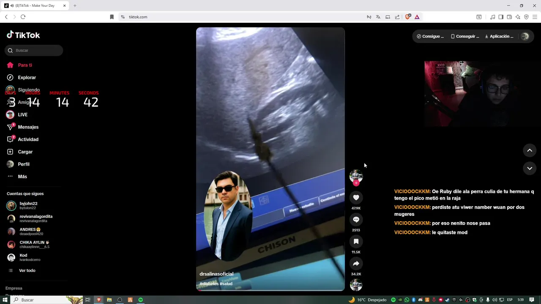Open drsalinasoficial username on the video
541x304 pixels.
(216, 274)
